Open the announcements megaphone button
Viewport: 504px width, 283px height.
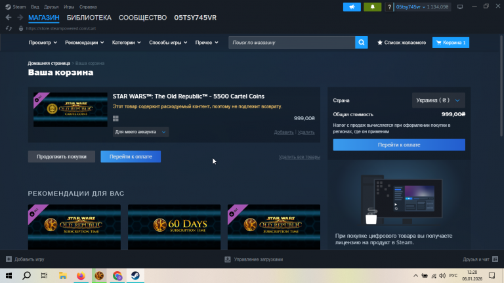pyautogui.click(x=352, y=7)
